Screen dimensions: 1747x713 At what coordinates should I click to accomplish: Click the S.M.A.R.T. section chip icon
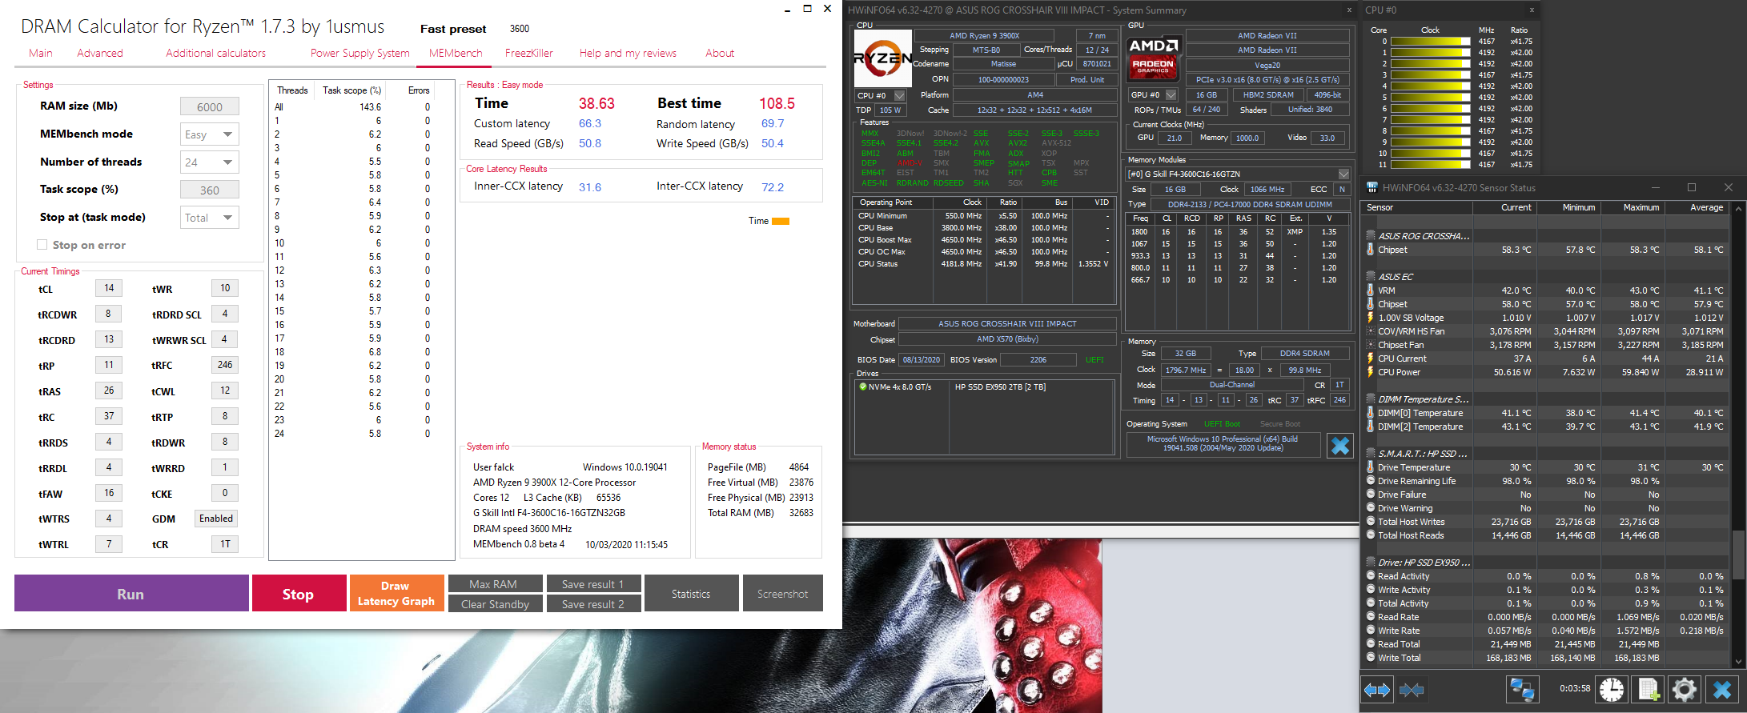tap(1370, 454)
